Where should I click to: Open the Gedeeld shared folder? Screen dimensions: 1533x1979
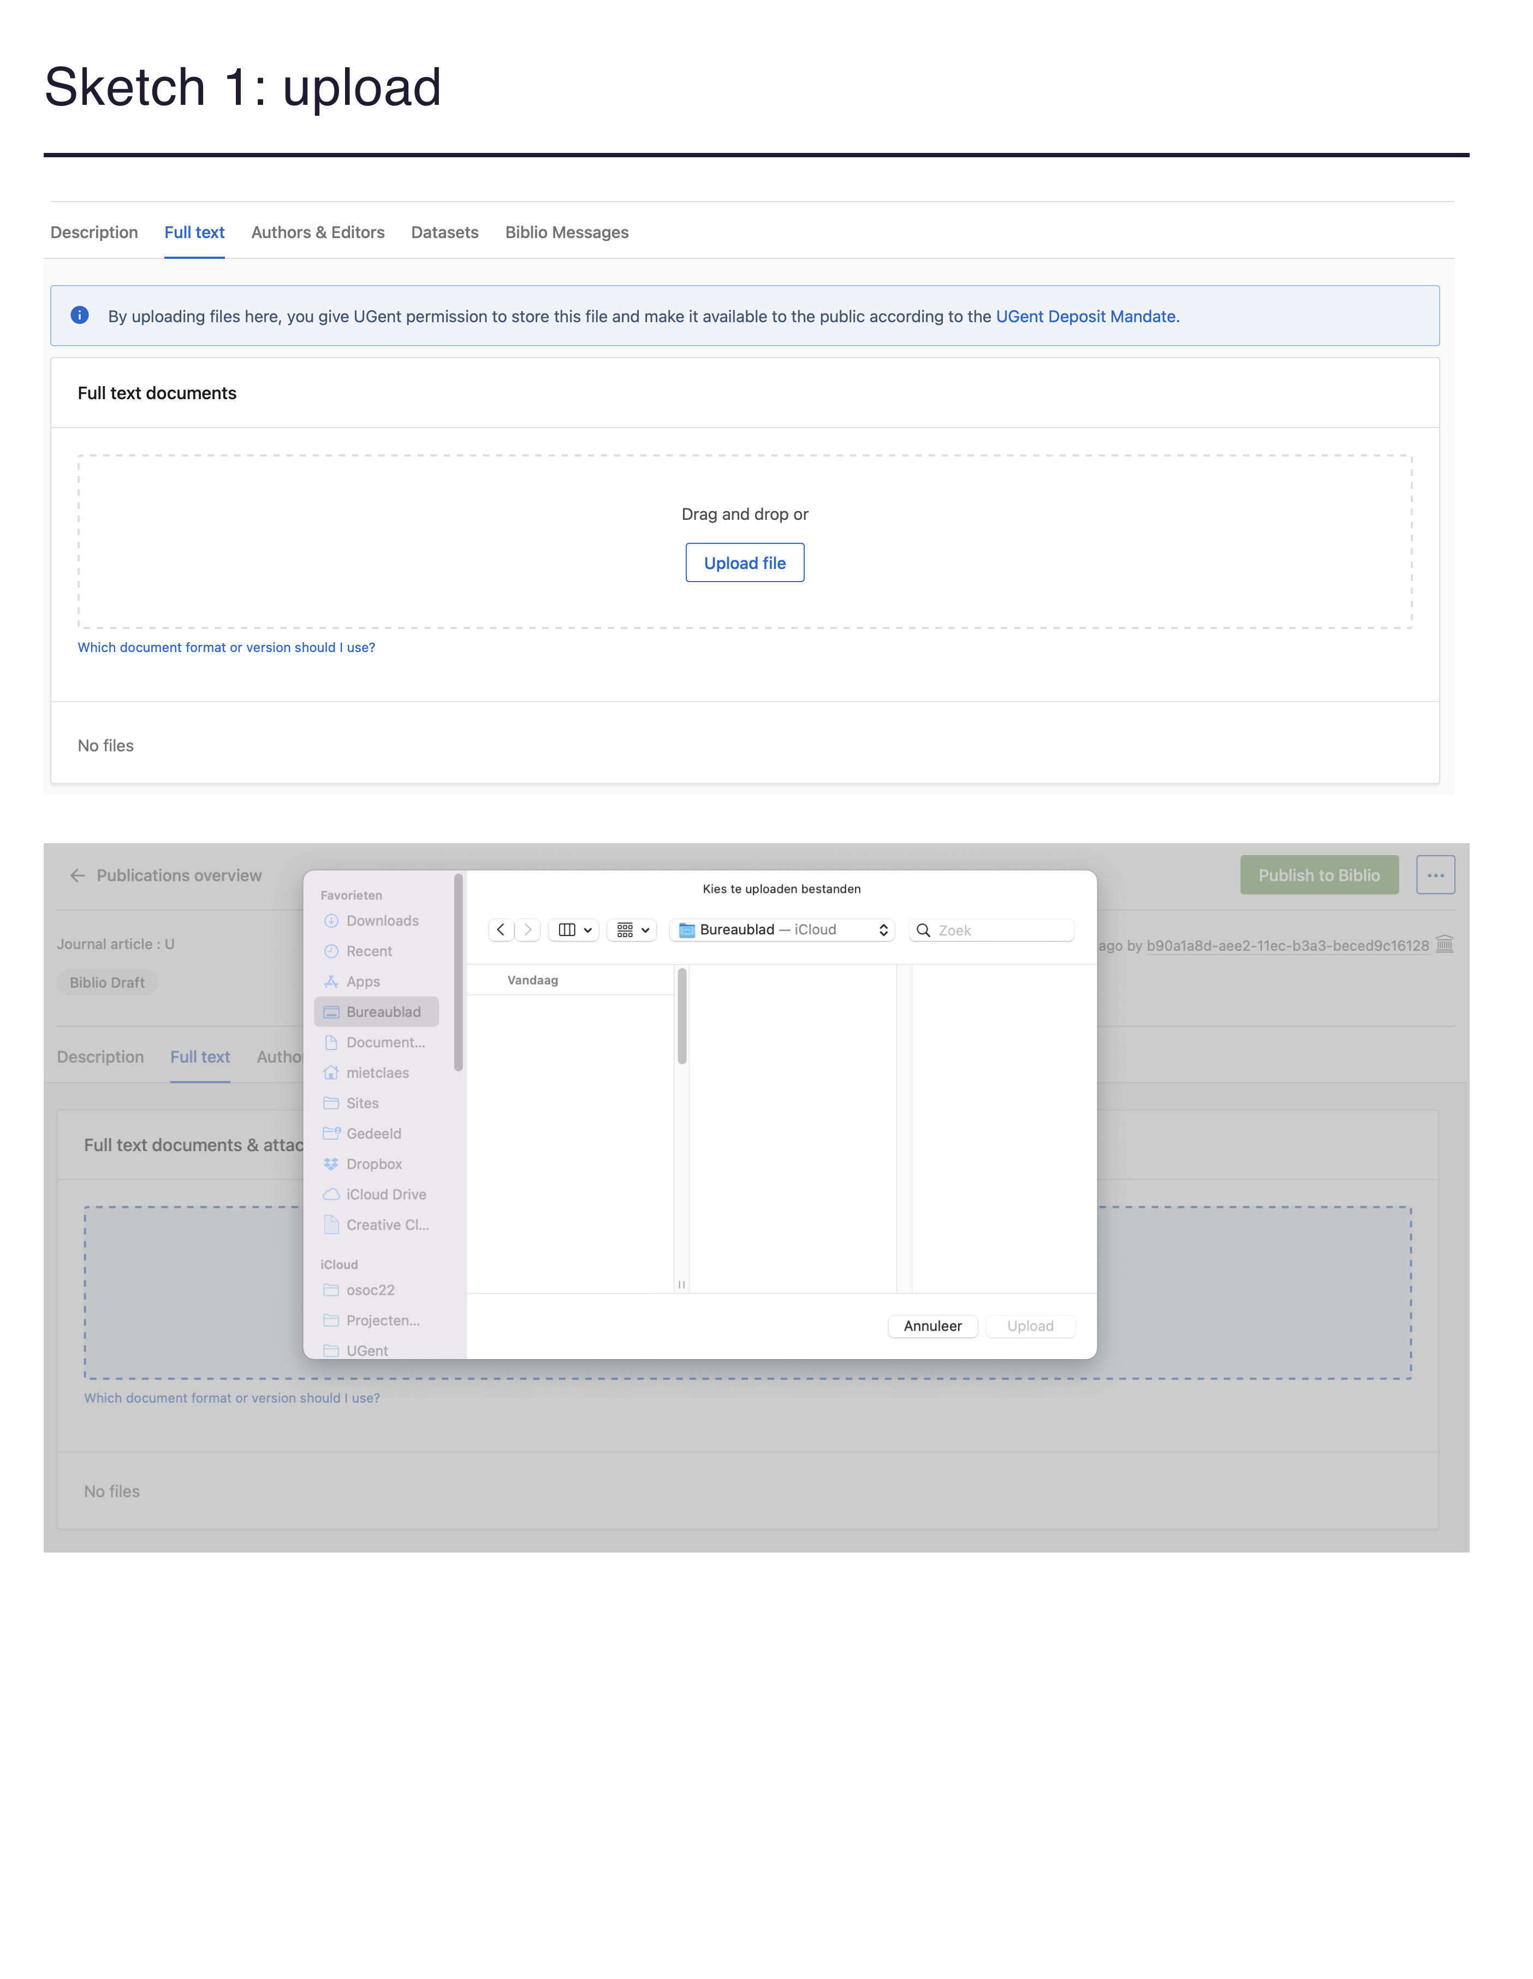375,1133
